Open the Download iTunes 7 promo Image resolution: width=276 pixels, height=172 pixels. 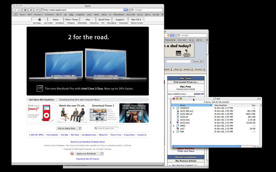(x=103, y=113)
